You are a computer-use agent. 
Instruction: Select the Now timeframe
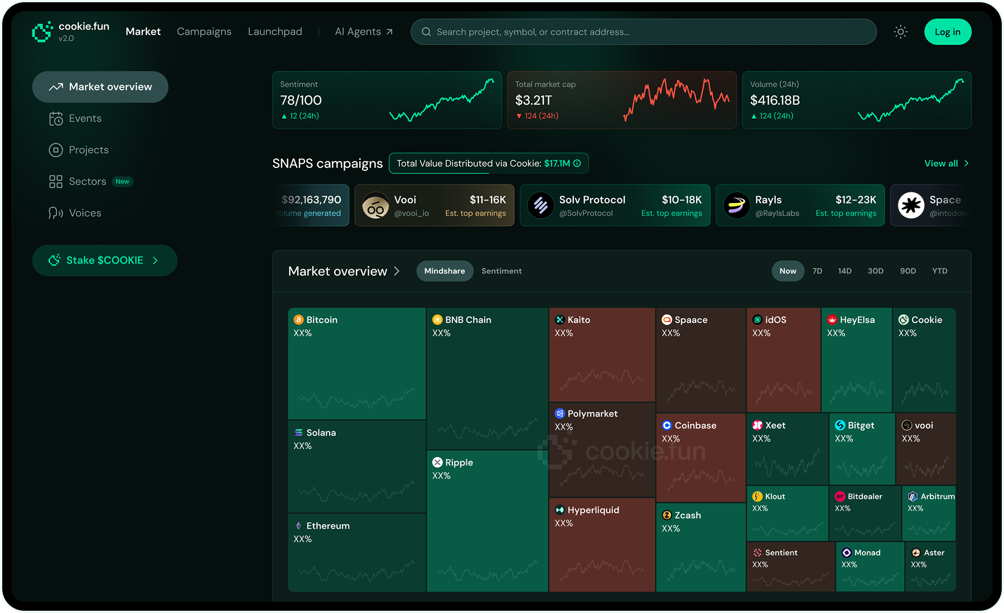[x=788, y=271]
